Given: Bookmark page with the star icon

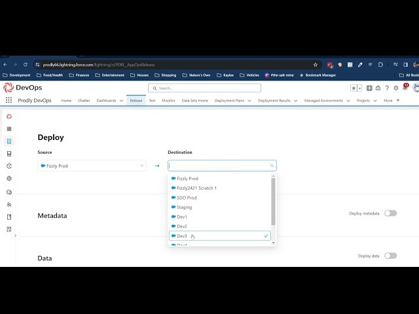Looking at the screenshot, I should (316, 65).
